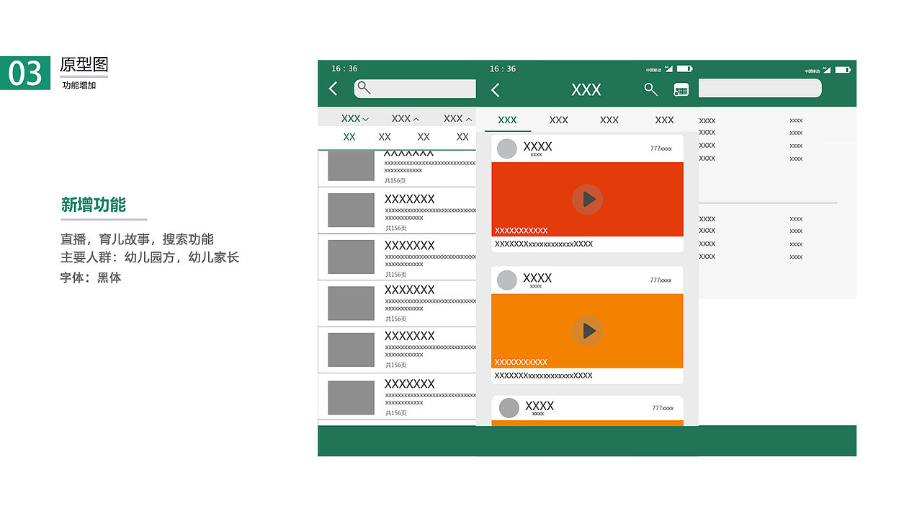Play the red video card
Image resolution: width=922 pixels, height=519 pixels.
point(588,199)
